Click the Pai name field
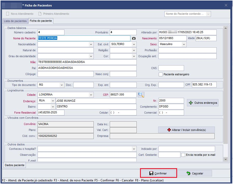 tap(87, 68)
